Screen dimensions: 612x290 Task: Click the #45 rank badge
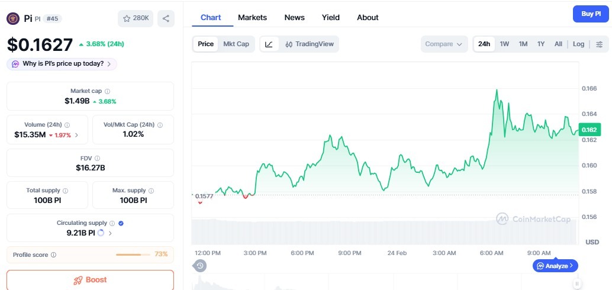tap(52, 18)
